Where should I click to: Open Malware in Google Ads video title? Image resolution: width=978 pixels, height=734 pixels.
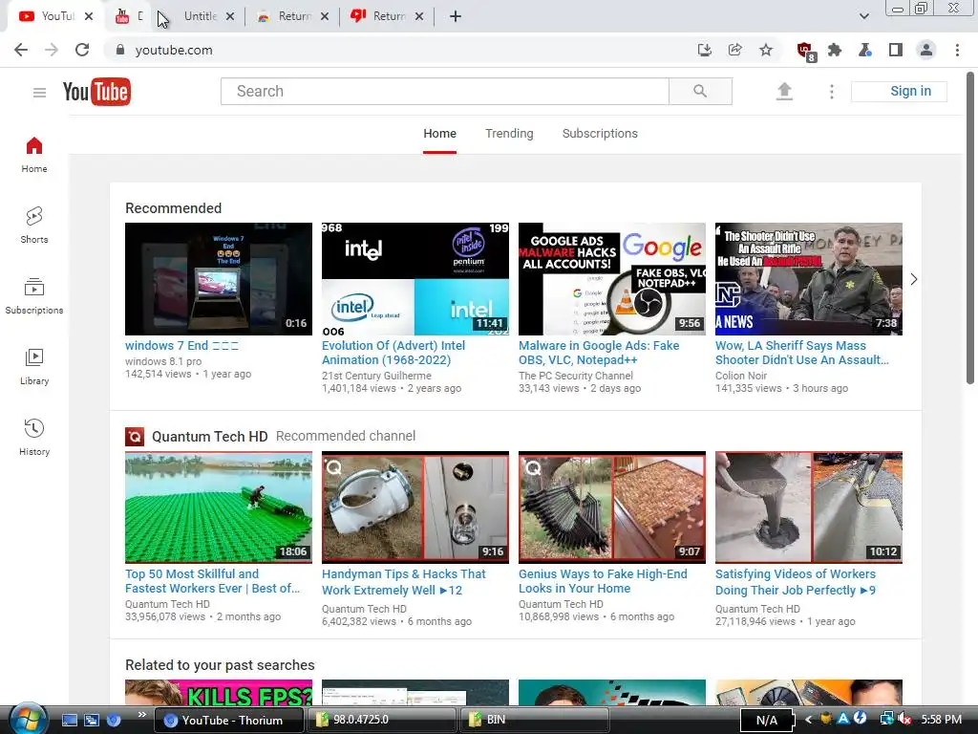click(x=599, y=353)
